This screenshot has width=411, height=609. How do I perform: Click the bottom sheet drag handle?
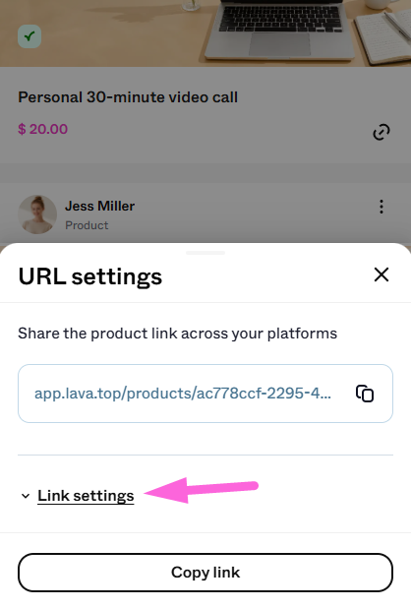[x=205, y=253]
